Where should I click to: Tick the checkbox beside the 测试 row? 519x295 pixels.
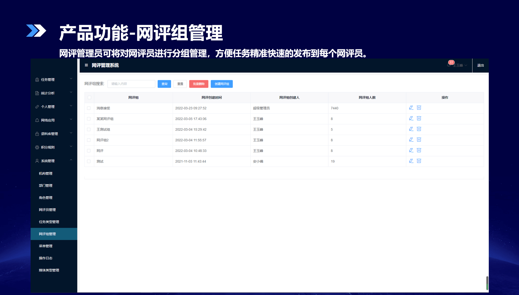click(89, 161)
